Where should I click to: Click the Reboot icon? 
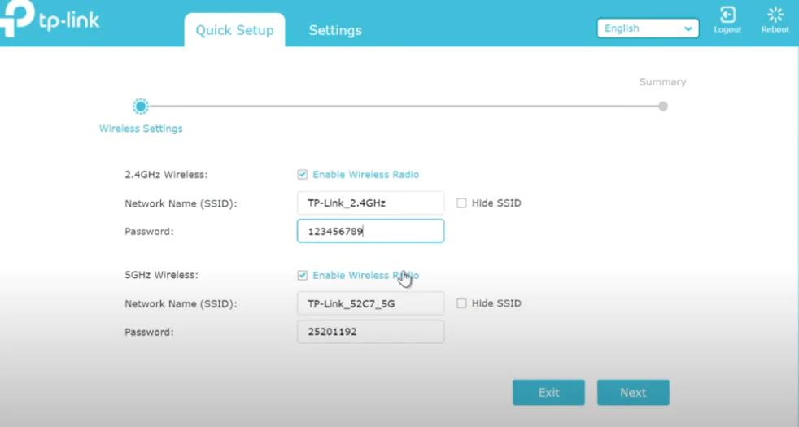775,15
